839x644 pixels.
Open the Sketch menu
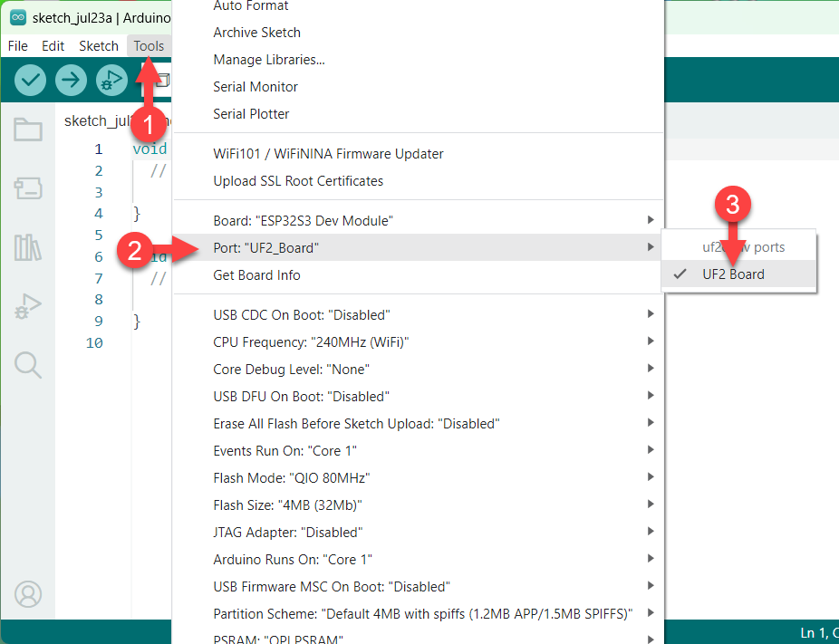point(99,46)
